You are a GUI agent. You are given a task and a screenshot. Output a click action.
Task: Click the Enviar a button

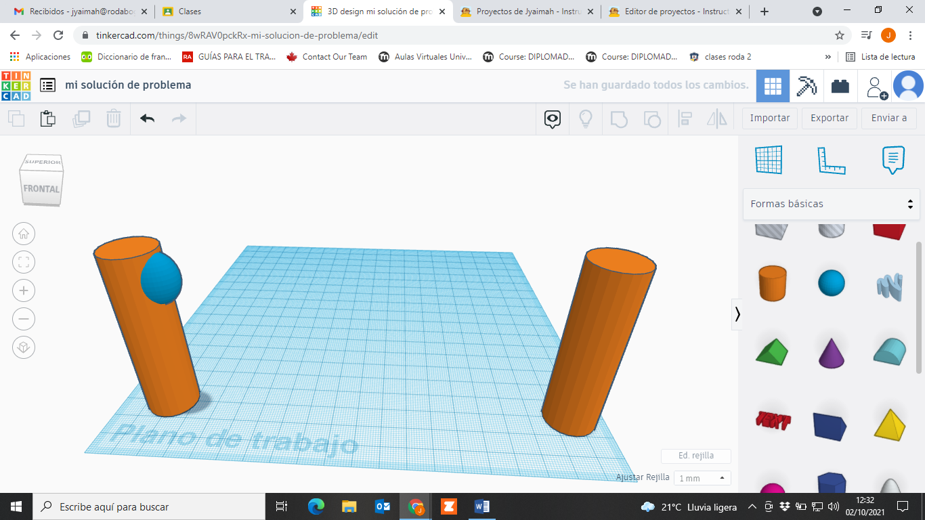click(x=889, y=118)
